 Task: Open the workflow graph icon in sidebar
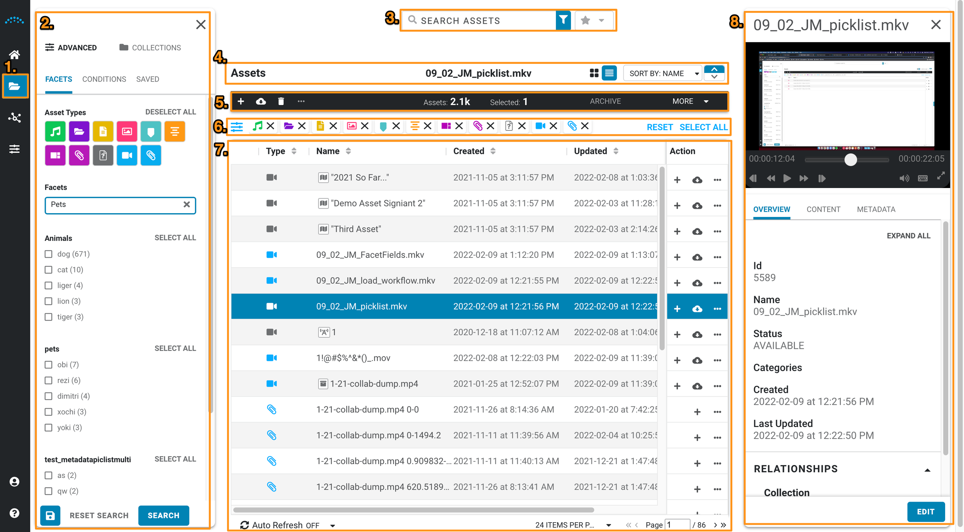pos(14,118)
